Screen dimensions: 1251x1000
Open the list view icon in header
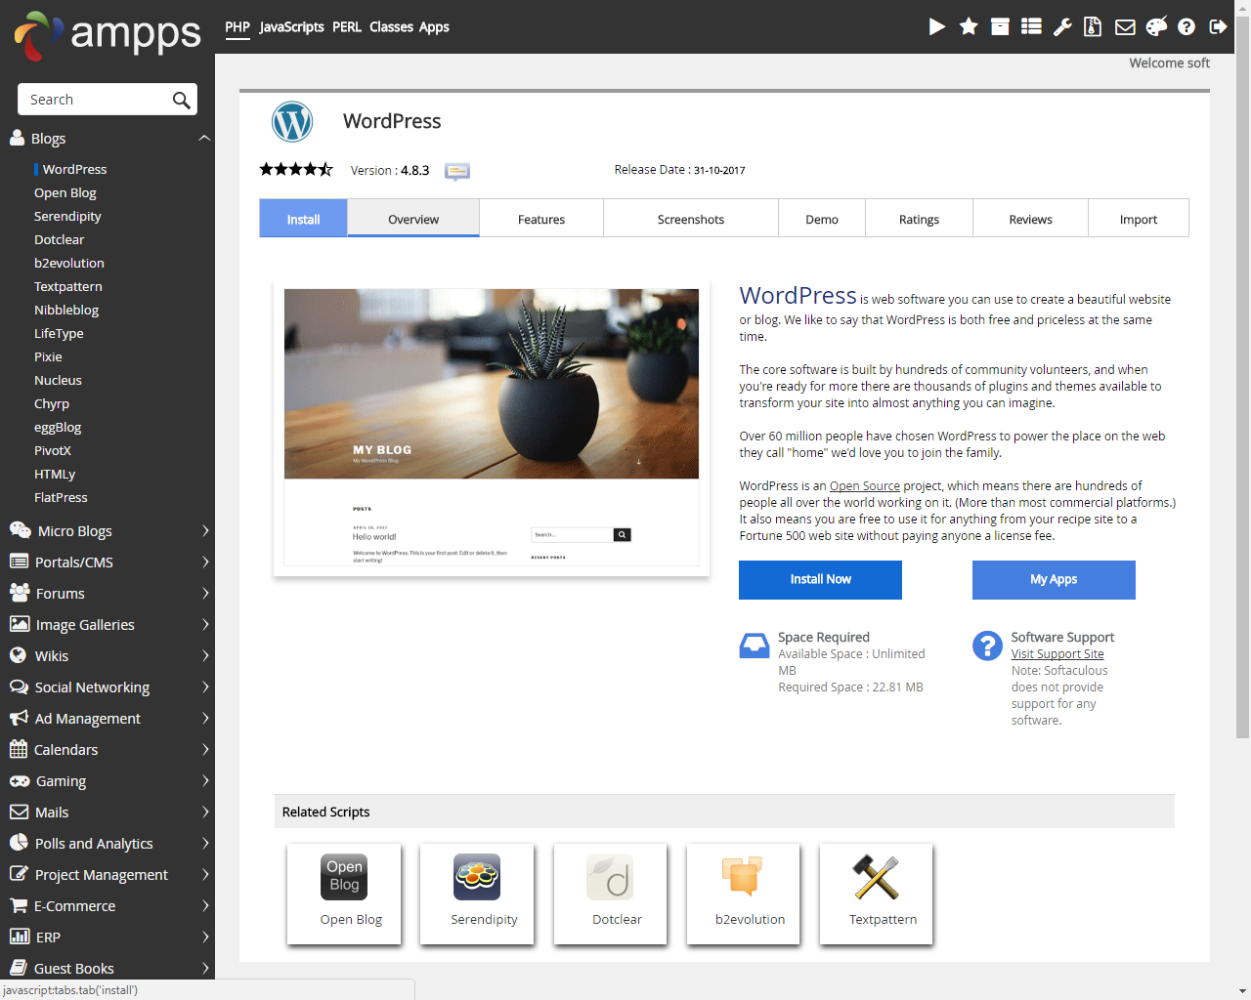point(1031,26)
